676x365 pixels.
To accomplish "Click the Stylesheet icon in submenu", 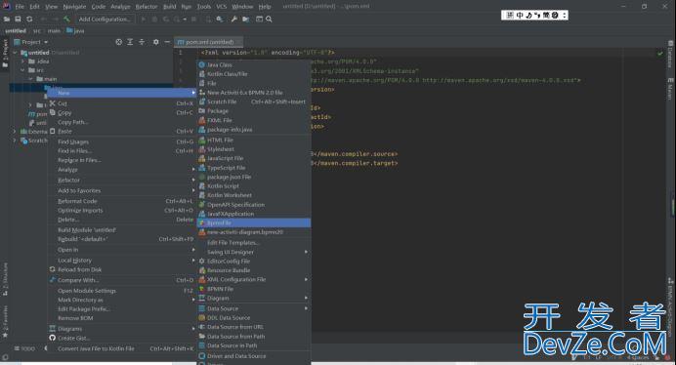I will click(202, 149).
